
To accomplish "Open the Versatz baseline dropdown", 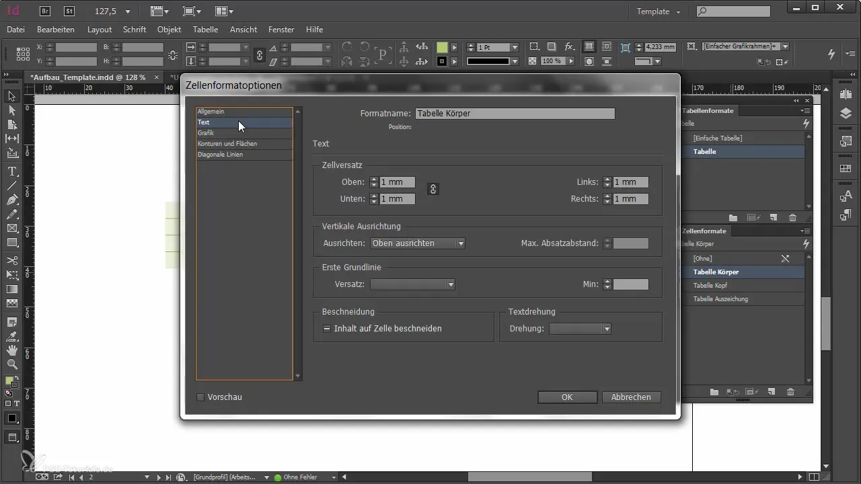I will [413, 284].
